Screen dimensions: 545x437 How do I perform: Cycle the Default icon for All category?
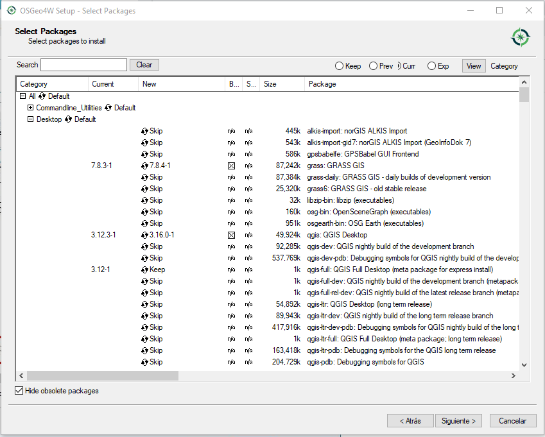coord(42,96)
